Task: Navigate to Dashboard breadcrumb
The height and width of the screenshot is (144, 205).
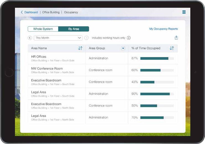Action: (31, 12)
